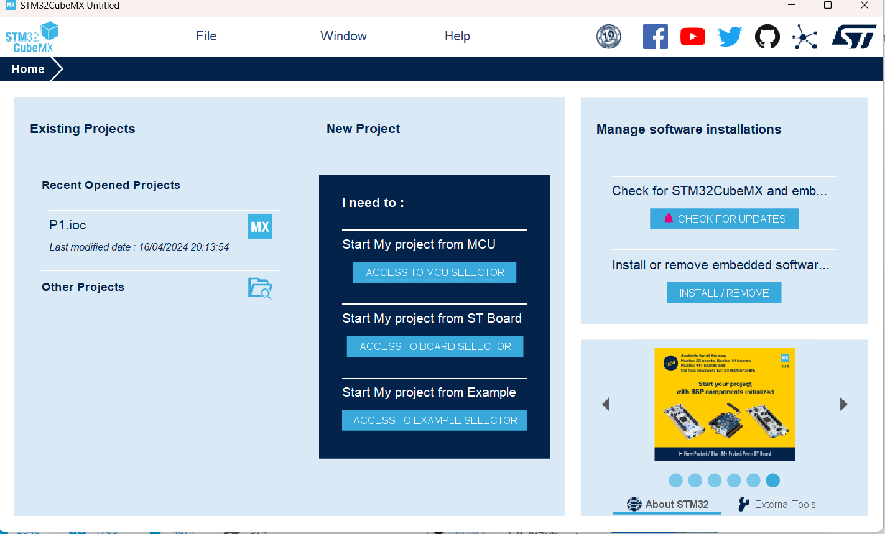
Task: Click Access to Board Selector button
Action: (x=435, y=346)
